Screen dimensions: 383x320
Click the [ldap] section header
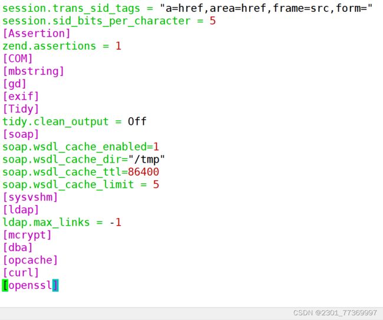[21, 210]
